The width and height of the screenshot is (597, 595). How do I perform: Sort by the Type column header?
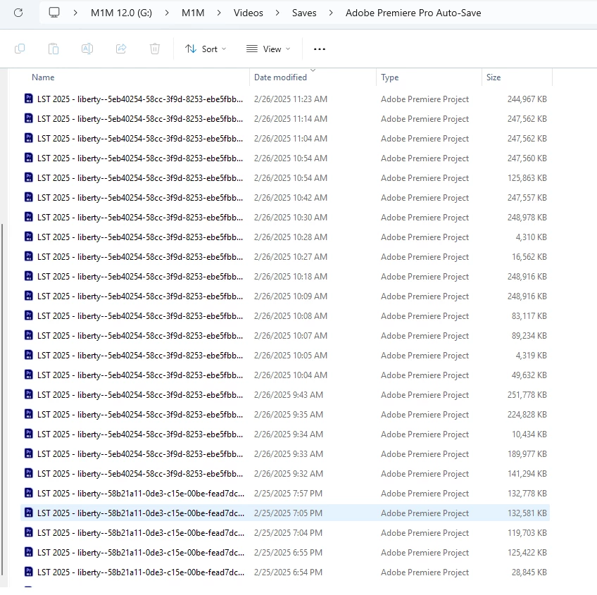click(389, 77)
